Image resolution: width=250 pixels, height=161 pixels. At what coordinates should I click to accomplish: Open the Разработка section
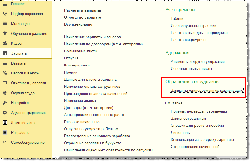click(x=20, y=132)
